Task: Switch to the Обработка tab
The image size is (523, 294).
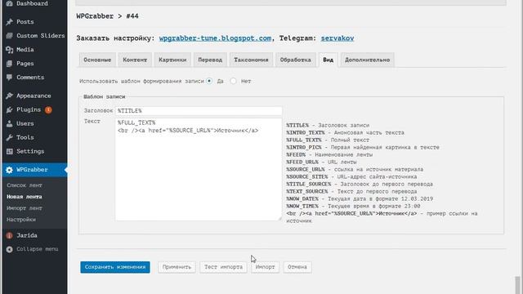Action: tap(296, 60)
